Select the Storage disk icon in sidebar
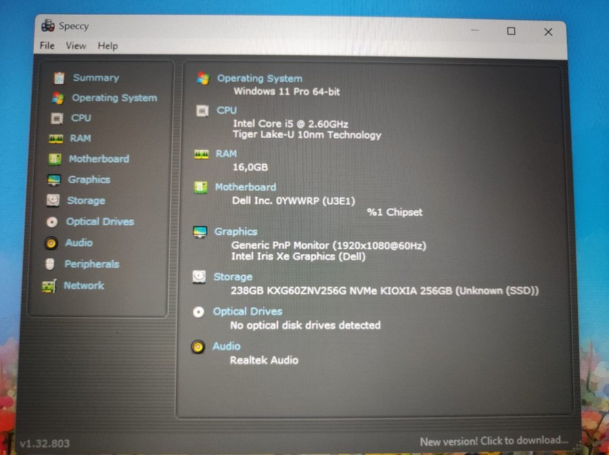This screenshot has height=455, width=609. [53, 201]
